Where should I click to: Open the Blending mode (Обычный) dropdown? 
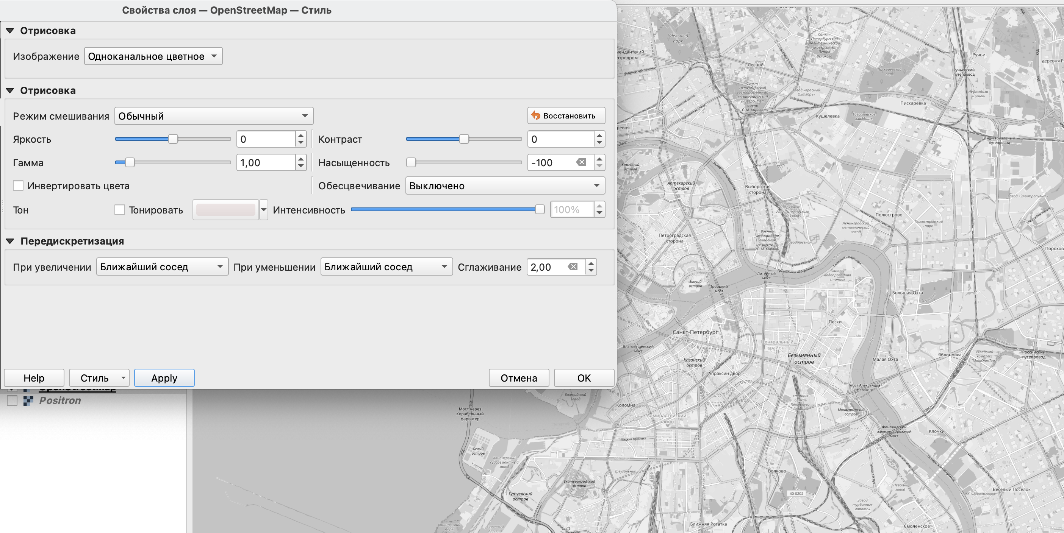214,116
